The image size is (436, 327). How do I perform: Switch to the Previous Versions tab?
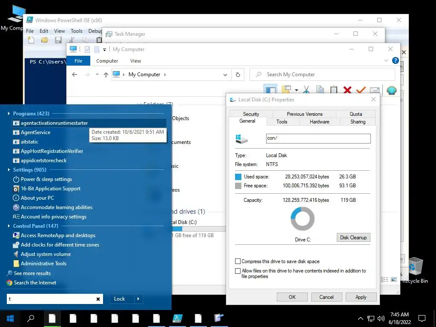click(304, 114)
